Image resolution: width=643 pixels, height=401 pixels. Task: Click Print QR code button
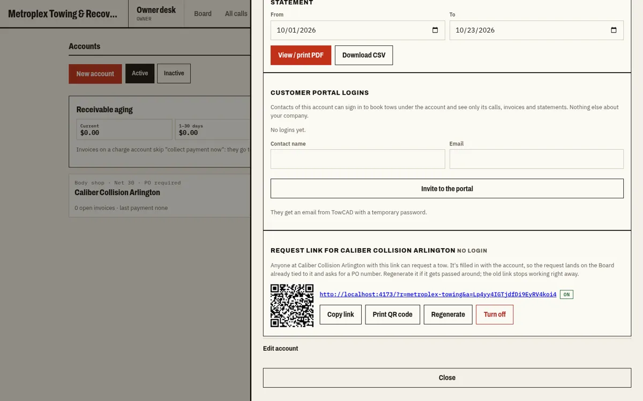click(392, 314)
